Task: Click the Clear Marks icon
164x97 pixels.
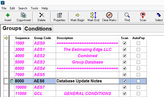Action: (x=109, y=15)
